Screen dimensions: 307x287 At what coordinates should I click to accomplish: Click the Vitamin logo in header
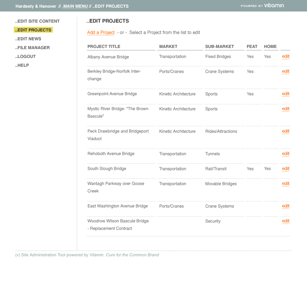click(274, 6)
